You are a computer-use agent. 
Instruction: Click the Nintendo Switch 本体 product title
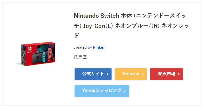click(x=131, y=26)
